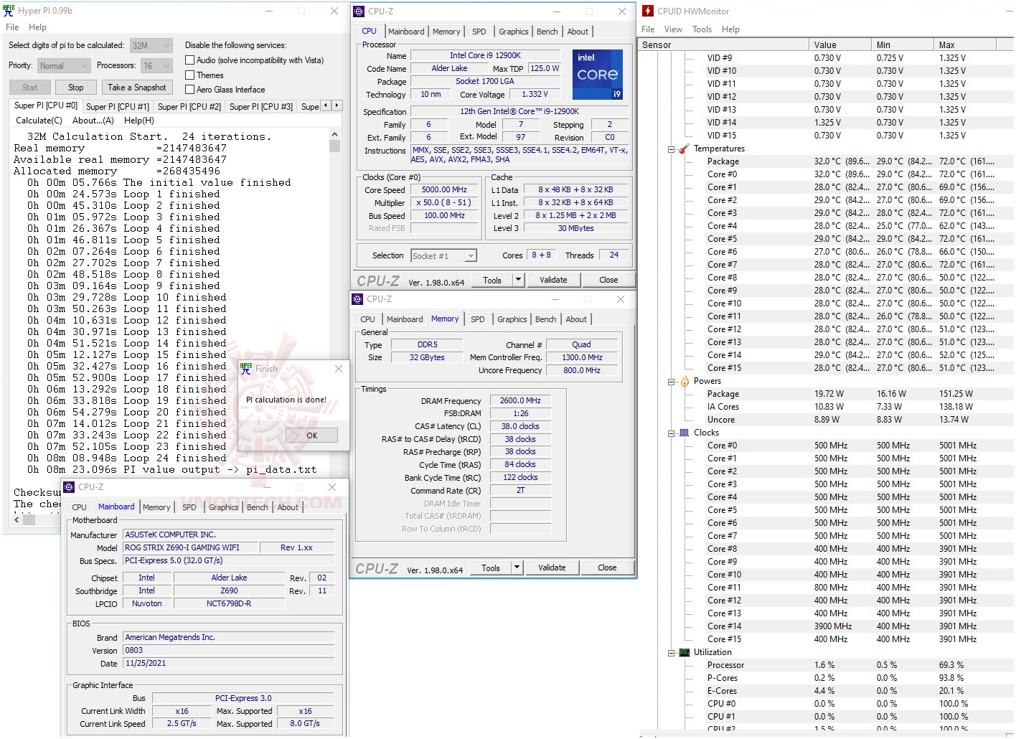Open the HWMonitor Tools menu
Image resolution: width=1016 pixels, height=739 pixels.
(702, 29)
